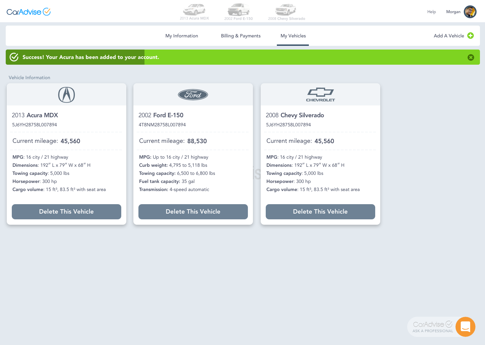Open Morgan's profile avatar

point(470,12)
